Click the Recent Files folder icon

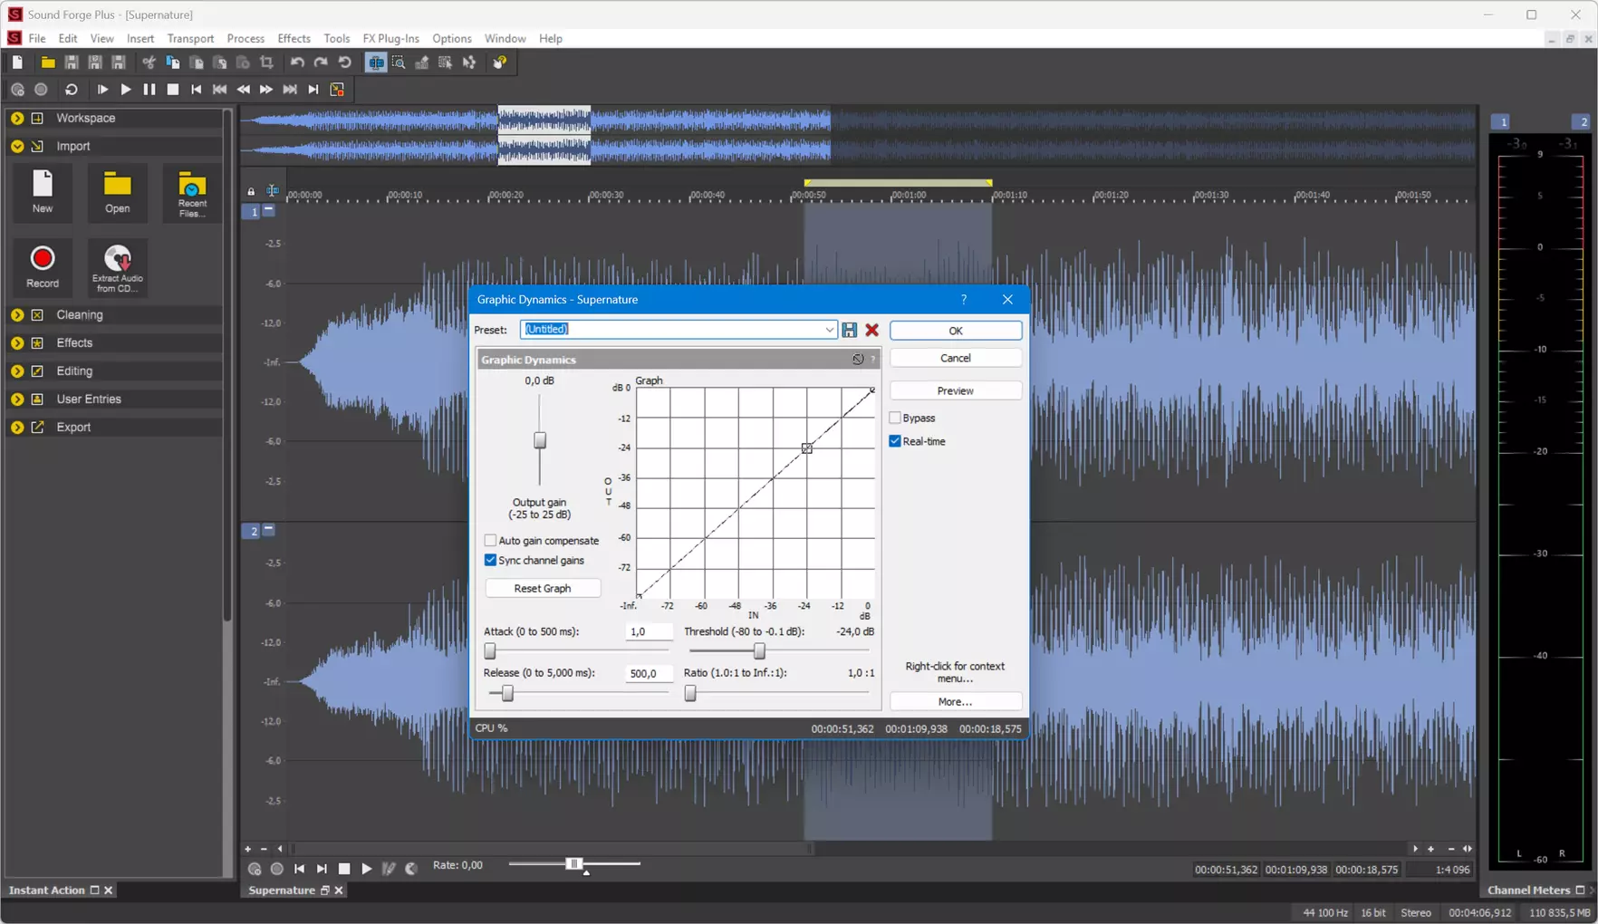[192, 185]
